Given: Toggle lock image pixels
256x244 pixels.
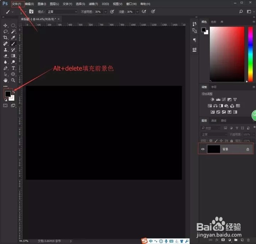Looking at the screenshot, I should point(216,141).
